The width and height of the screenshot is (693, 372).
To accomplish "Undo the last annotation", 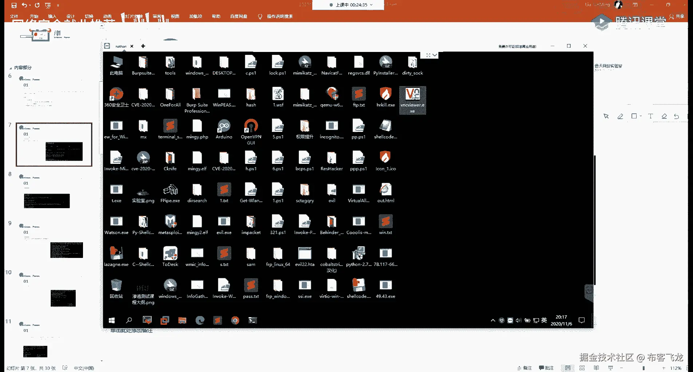I will (x=676, y=116).
